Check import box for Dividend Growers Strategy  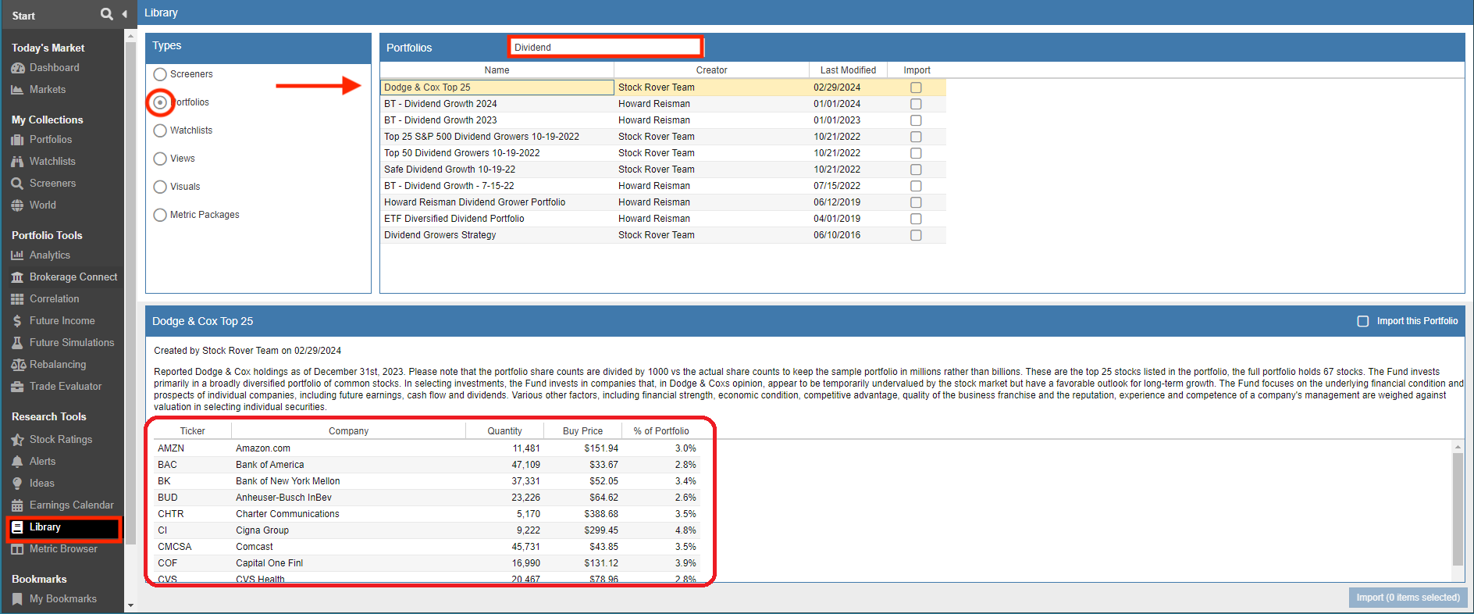916,235
